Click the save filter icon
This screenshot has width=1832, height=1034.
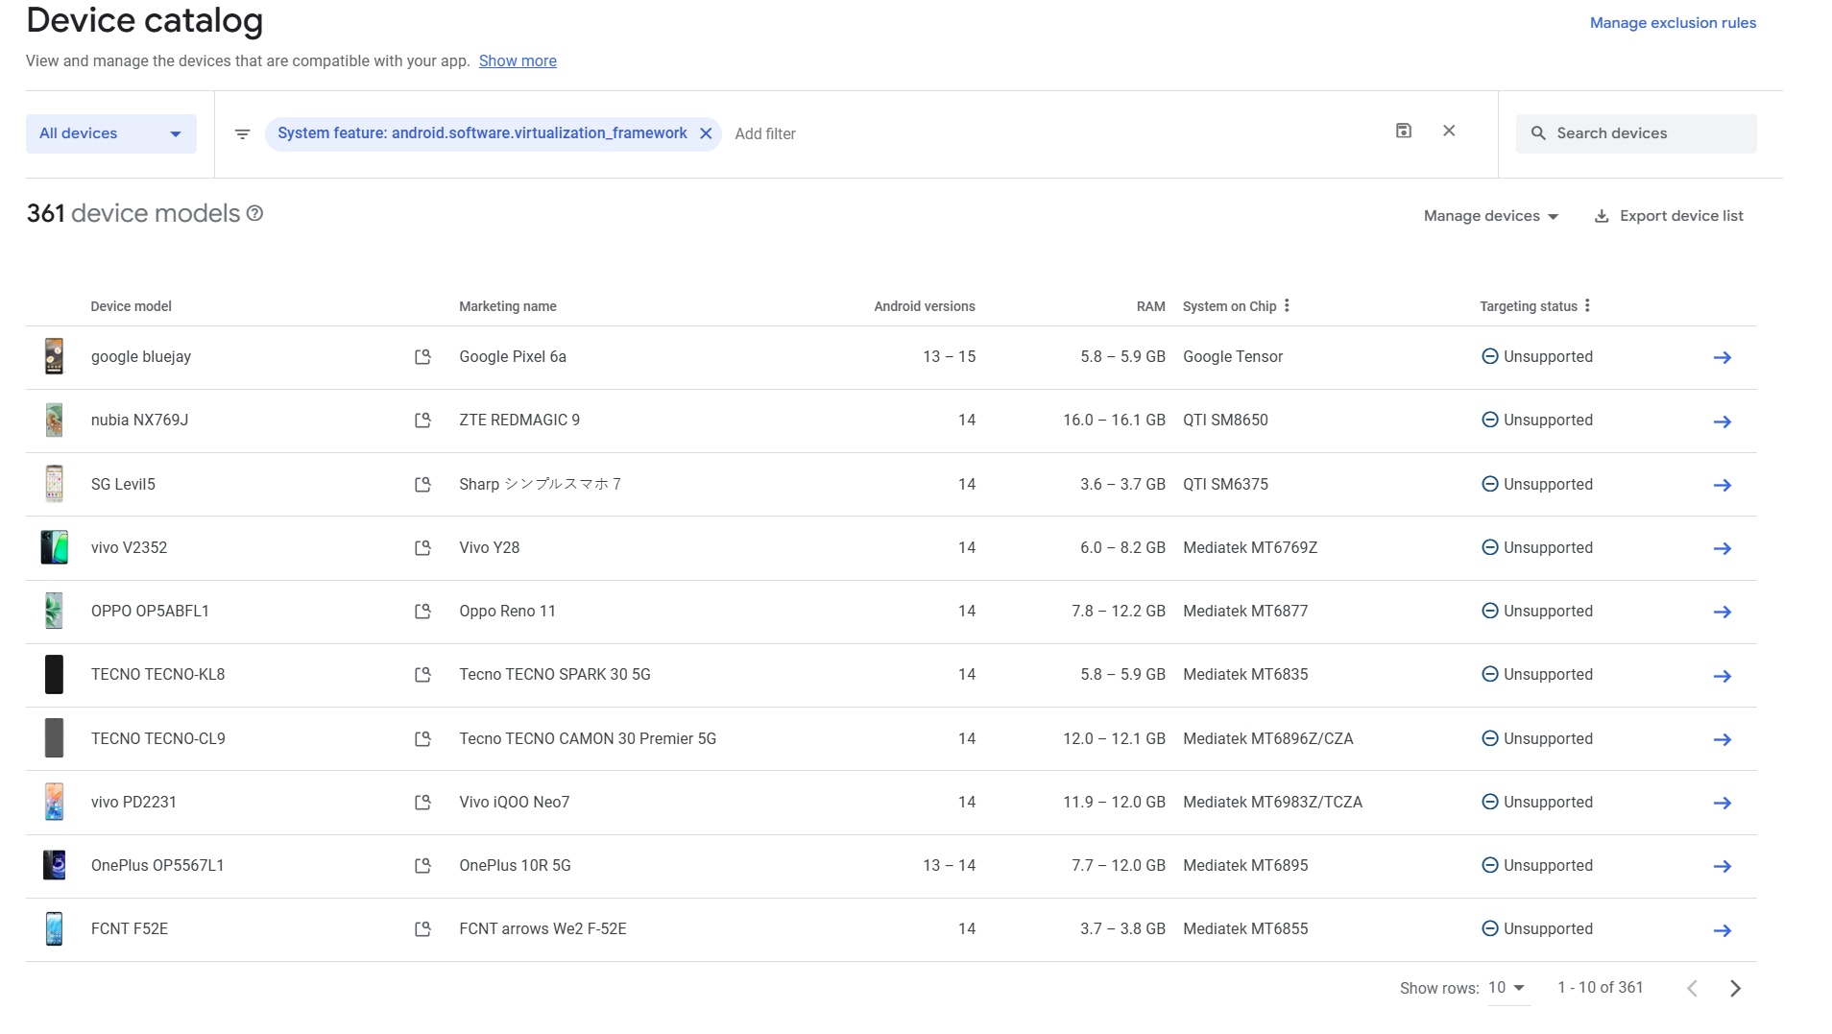click(1403, 131)
